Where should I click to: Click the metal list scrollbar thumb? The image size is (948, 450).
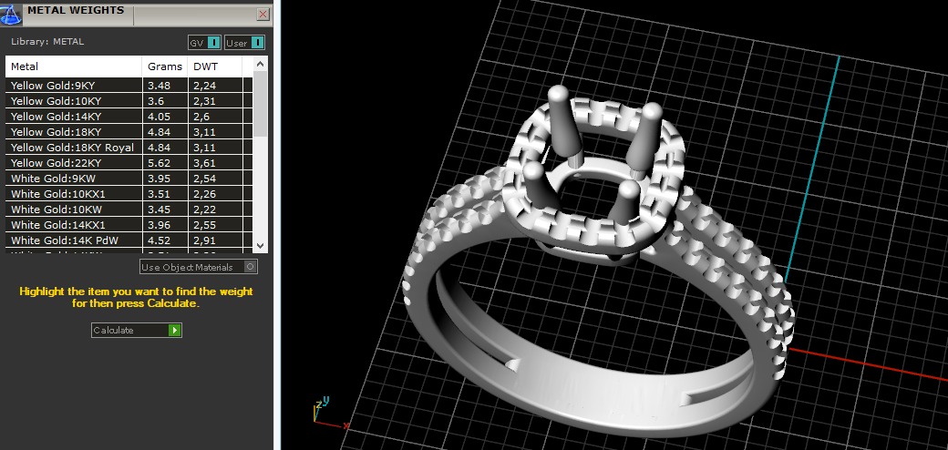pyautogui.click(x=260, y=103)
